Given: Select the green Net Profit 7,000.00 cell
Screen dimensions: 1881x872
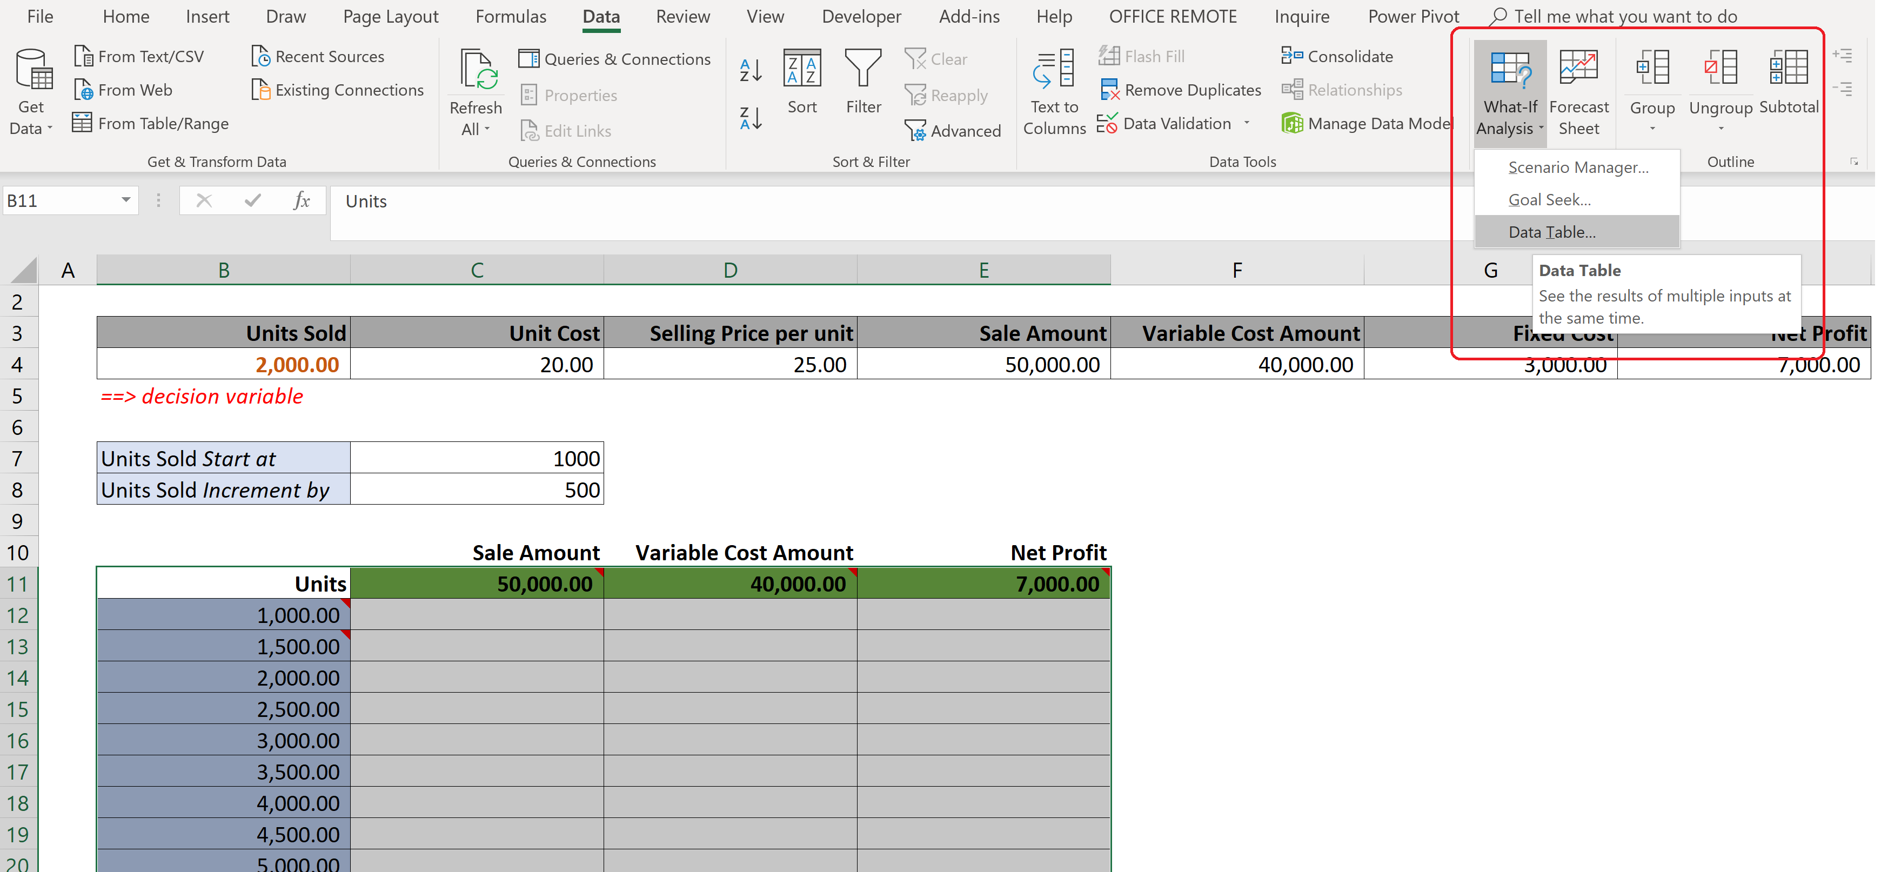Looking at the screenshot, I should coord(983,583).
